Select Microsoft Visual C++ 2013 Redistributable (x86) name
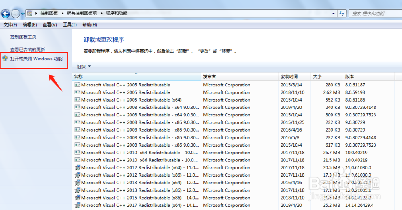 click(x=140, y=190)
